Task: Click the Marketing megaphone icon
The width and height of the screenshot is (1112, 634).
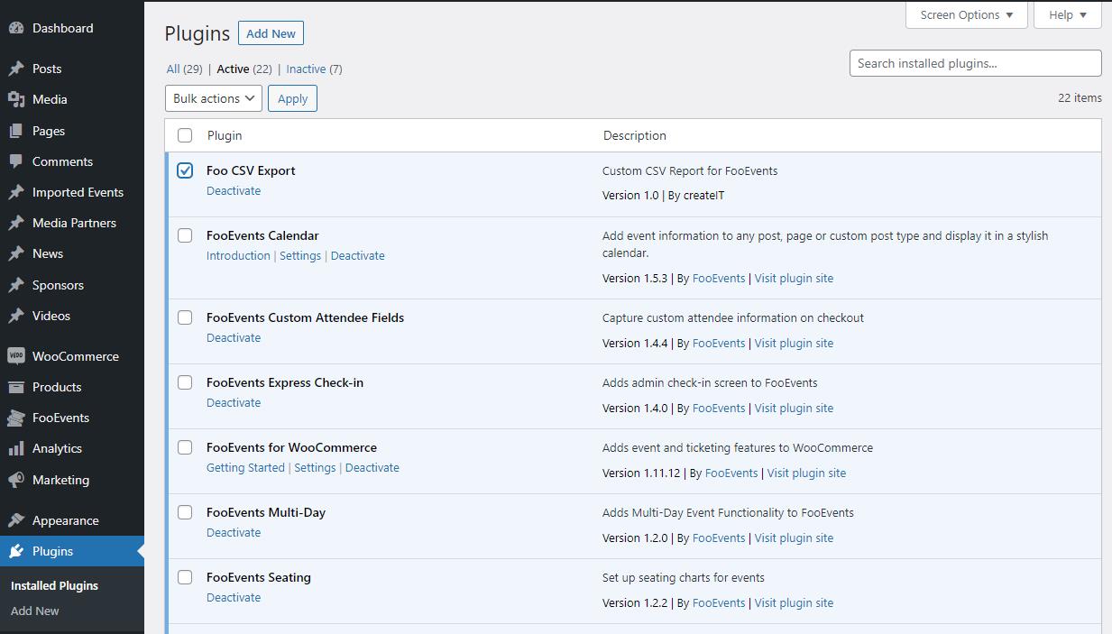Action: tap(15, 480)
